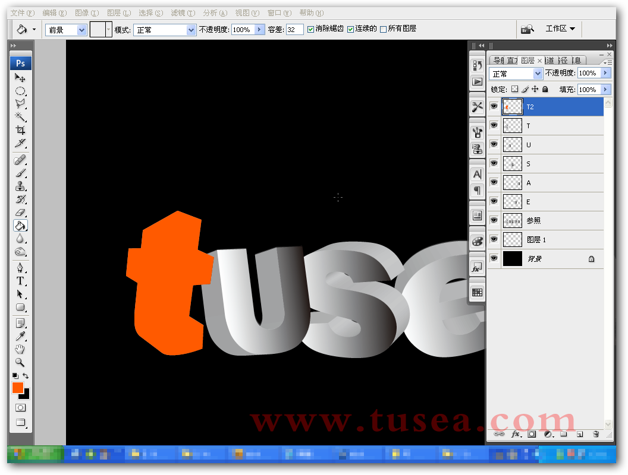This screenshot has height=475, width=628.
Task: Open the Brushes panel icon
Action: point(477,132)
